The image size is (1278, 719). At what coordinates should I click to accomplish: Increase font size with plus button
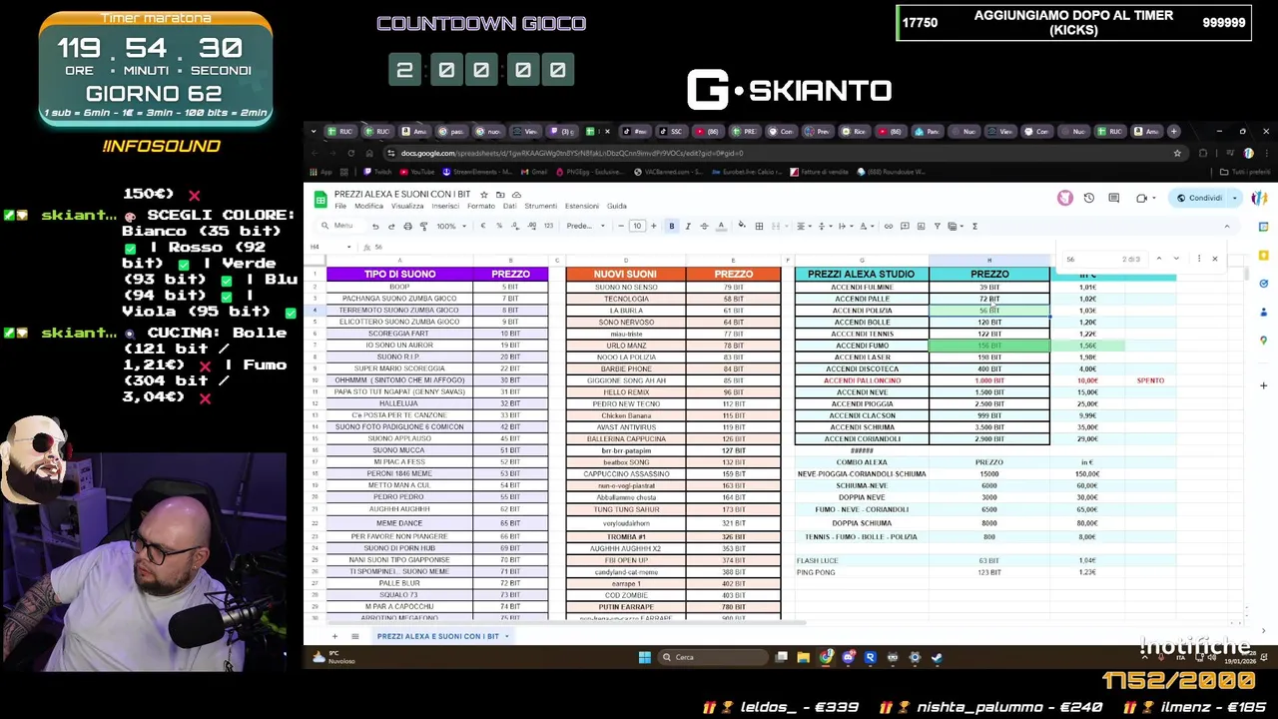coord(653,226)
